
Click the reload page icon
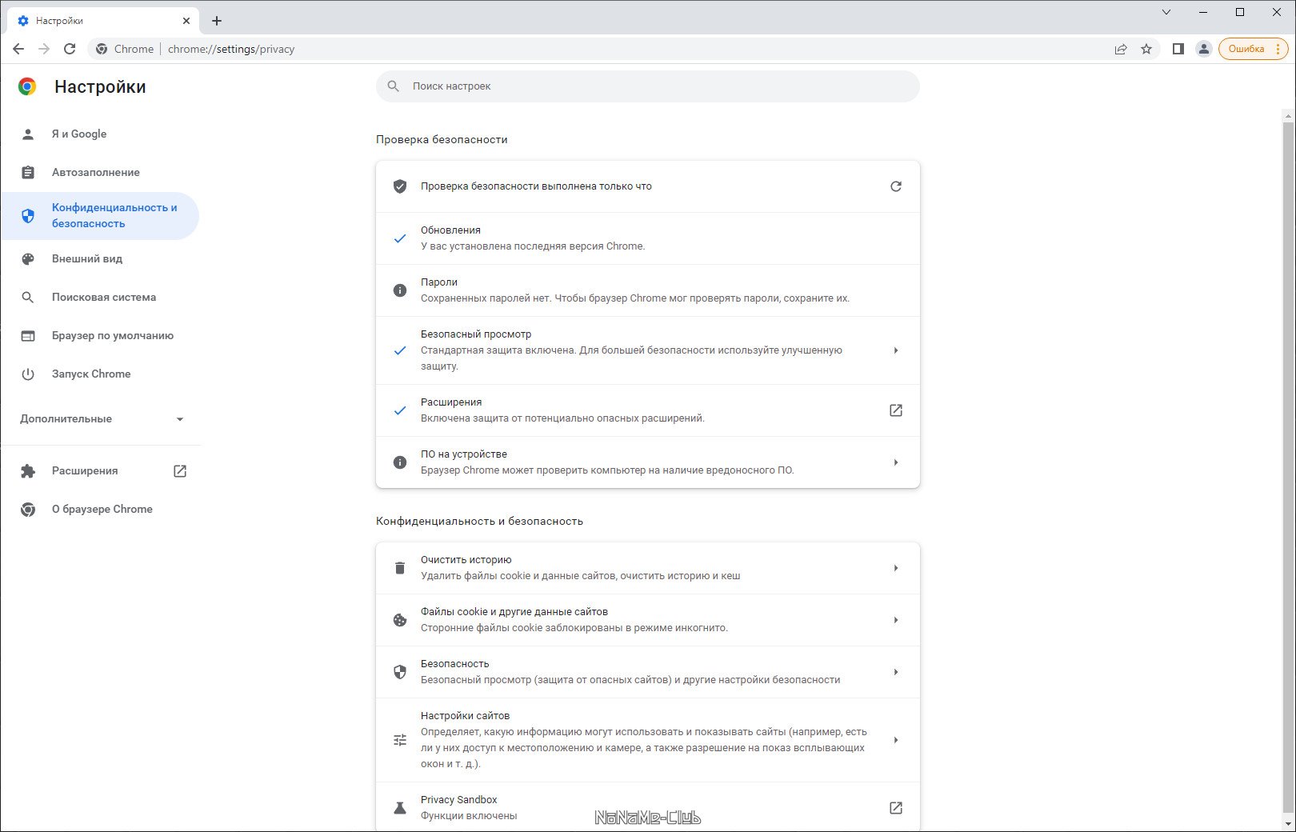70,49
